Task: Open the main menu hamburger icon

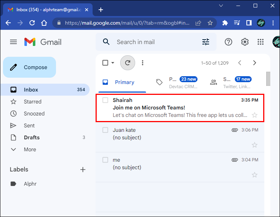Action: [13, 42]
